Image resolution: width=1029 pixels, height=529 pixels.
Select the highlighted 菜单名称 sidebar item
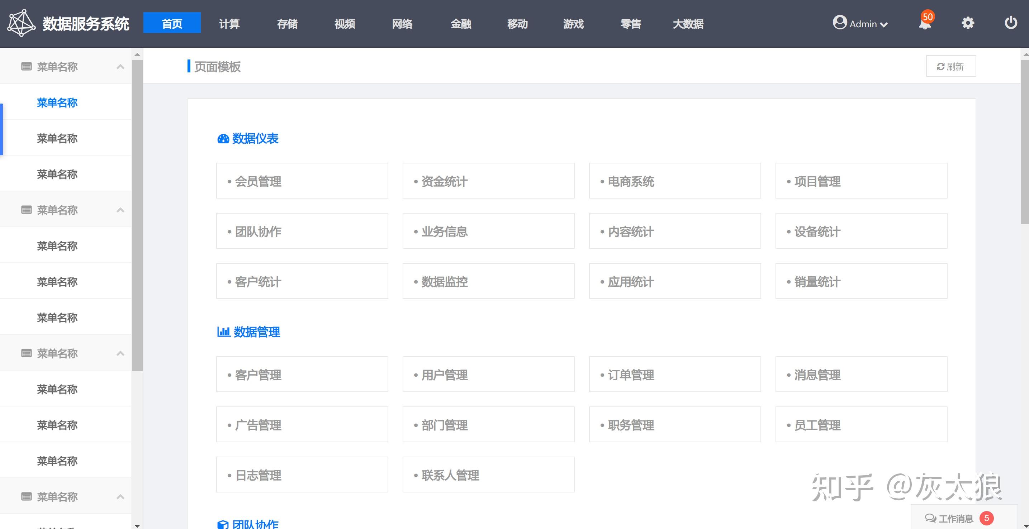click(57, 103)
